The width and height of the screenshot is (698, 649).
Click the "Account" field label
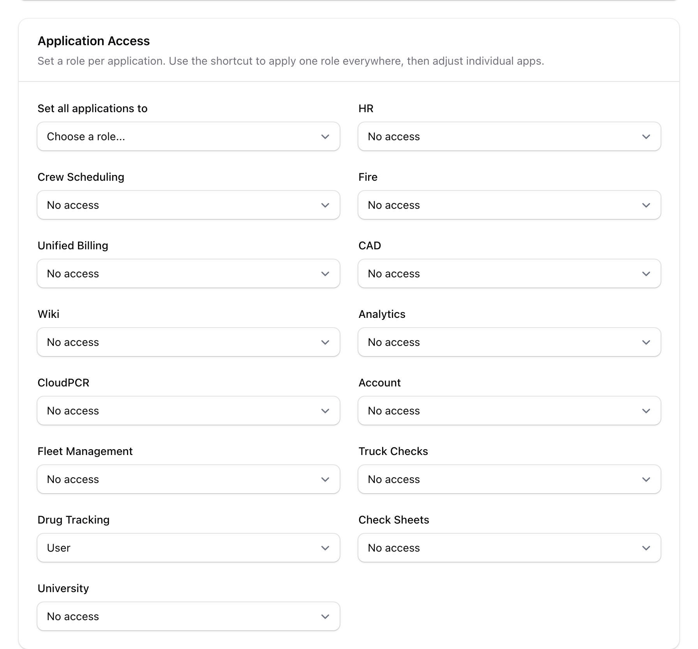coord(379,383)
